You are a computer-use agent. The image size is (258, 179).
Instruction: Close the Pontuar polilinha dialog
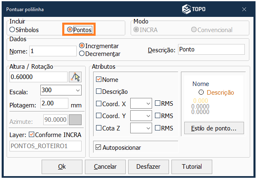244,9
